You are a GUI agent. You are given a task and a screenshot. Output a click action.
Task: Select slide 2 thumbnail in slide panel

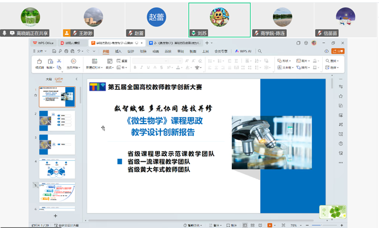(57, 121)
